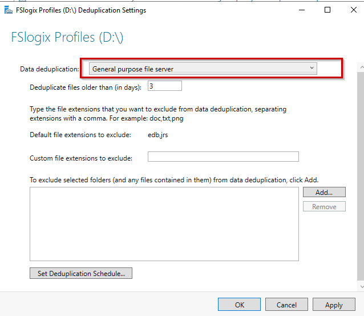Click the window title bar server icon
The image size is (364, 316).
[x=8, y=10]
